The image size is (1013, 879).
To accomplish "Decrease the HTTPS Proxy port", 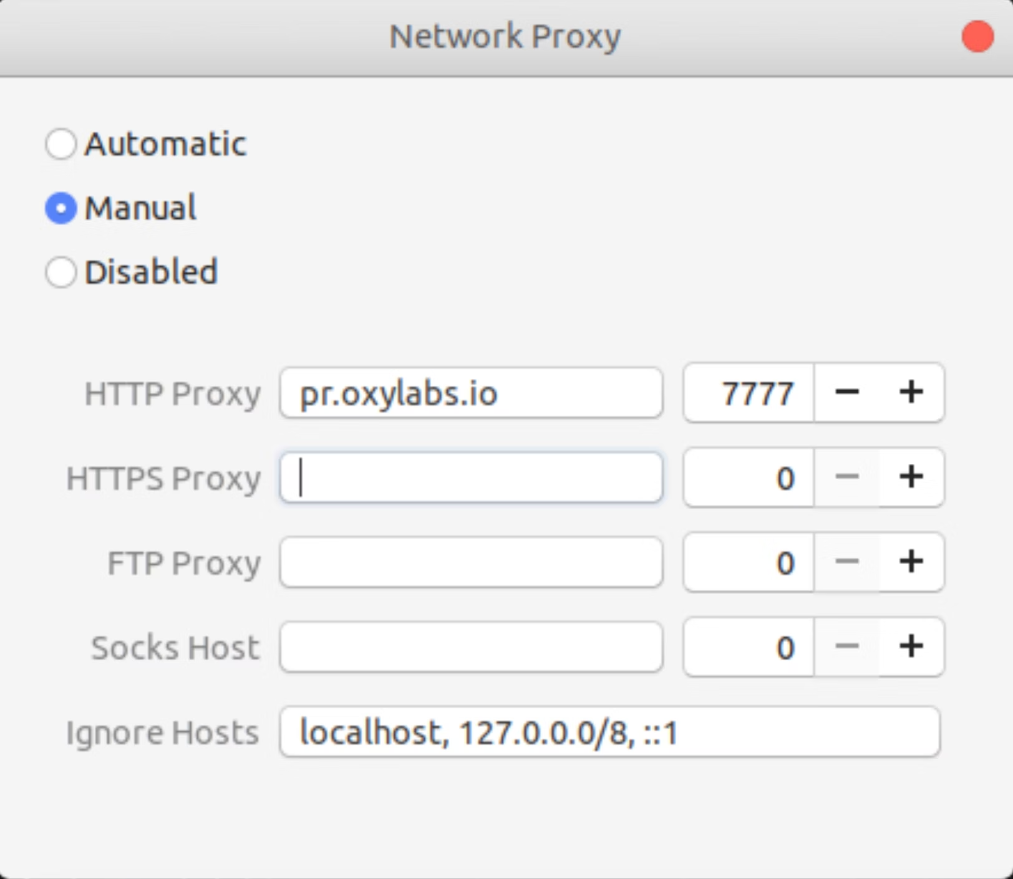I will [x=848, y=478].
